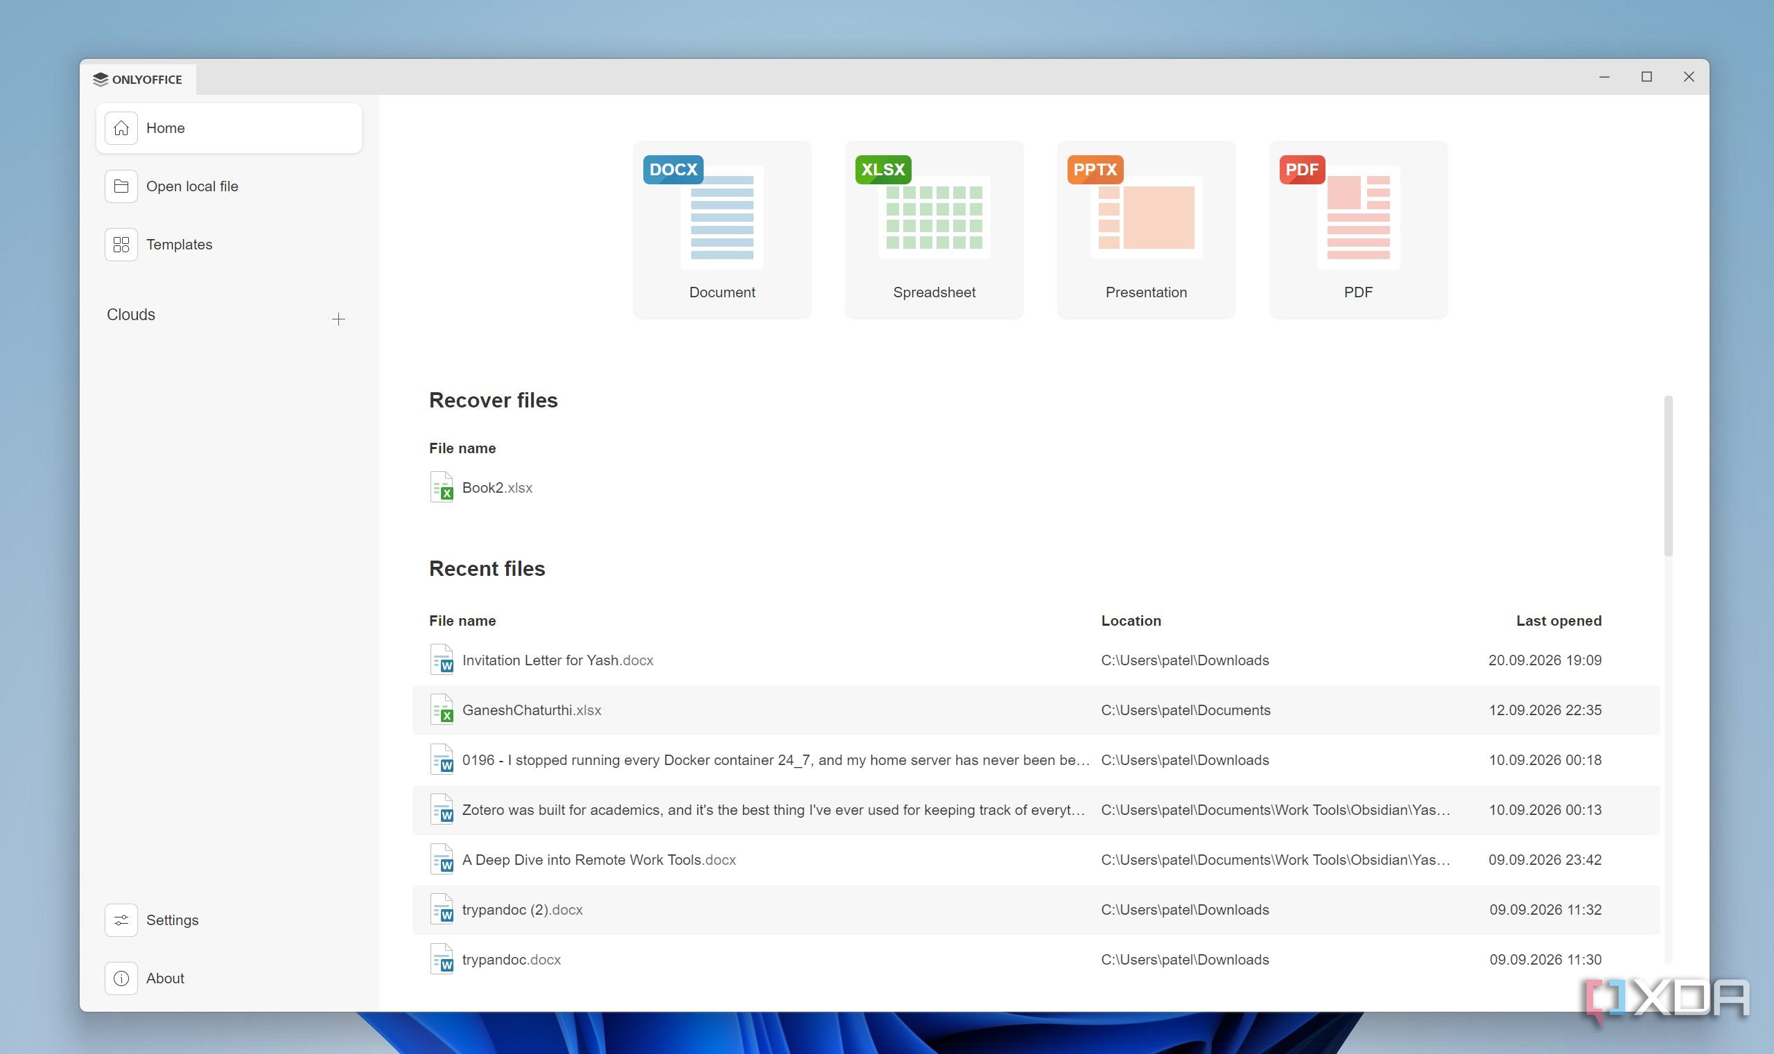1774x1054 pixels.
Task: Add a cloud with the plus icon
Action: pyautogui.click(x=339, y=319)
